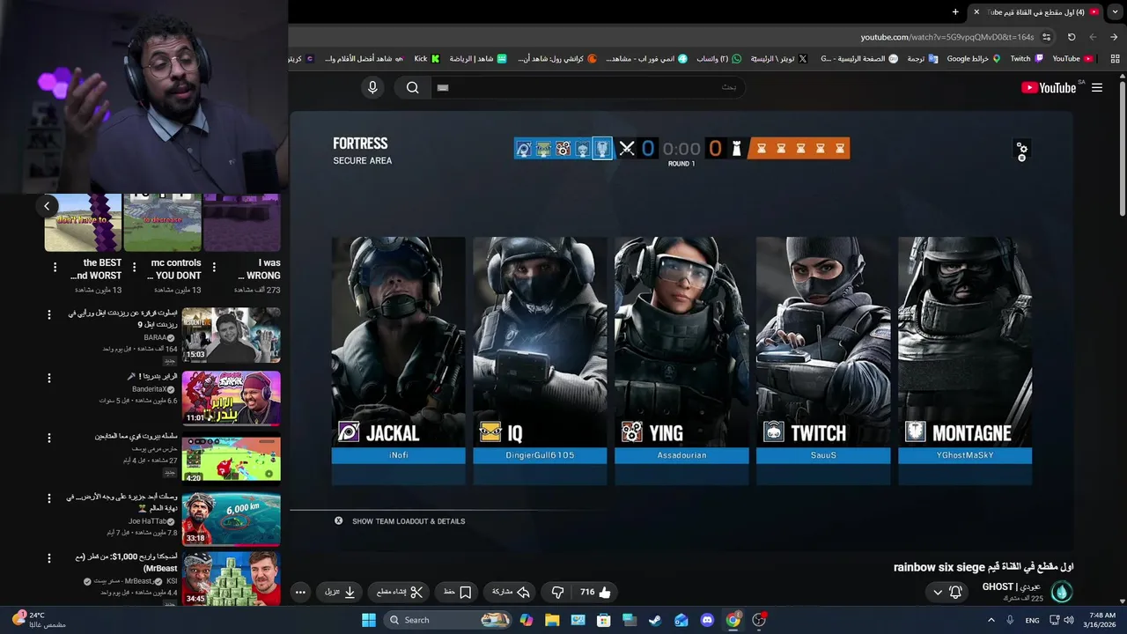Click player name iNofi
Image resolution: width=1127 pixels, height=634 pixels.
click(x=398, y=455)
